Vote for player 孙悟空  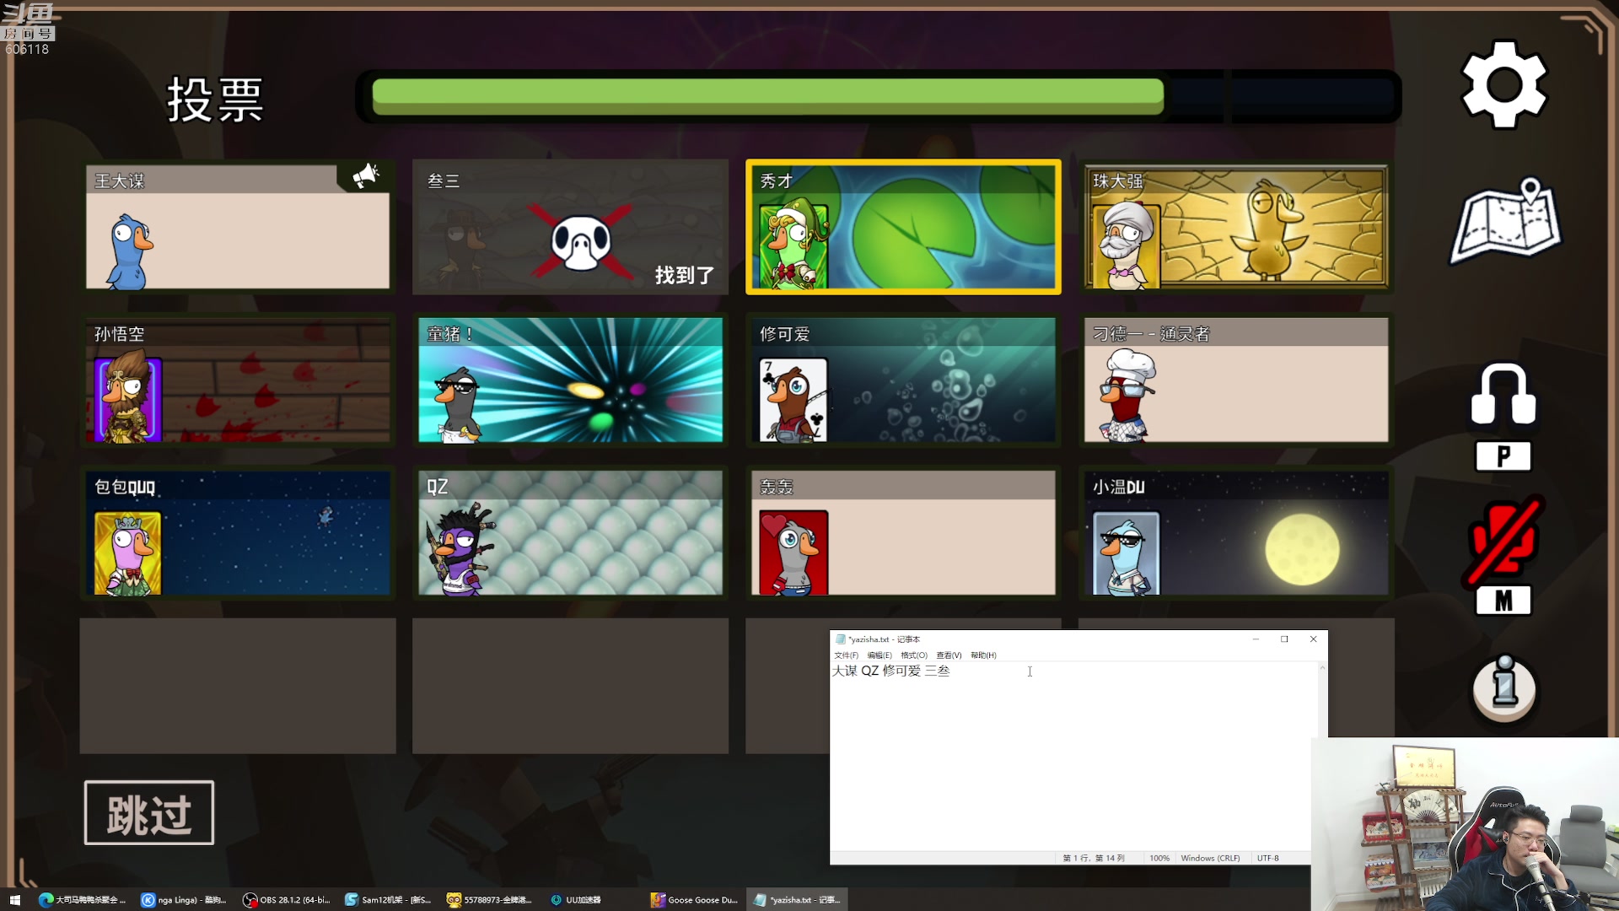(238, 380)
